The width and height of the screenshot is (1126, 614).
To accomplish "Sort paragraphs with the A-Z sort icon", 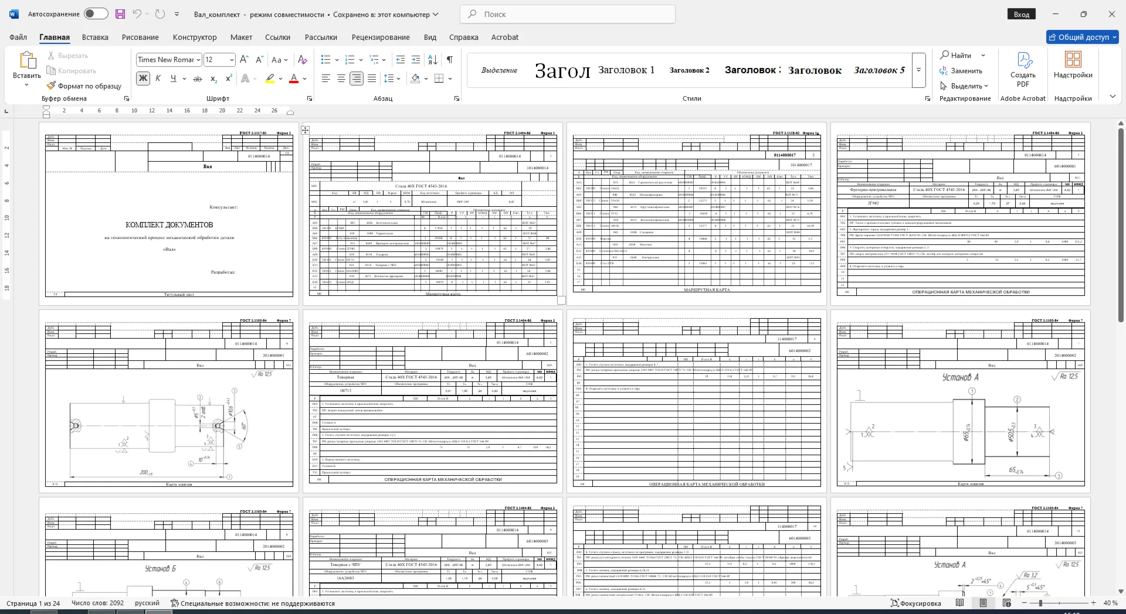I will point(433,60).
